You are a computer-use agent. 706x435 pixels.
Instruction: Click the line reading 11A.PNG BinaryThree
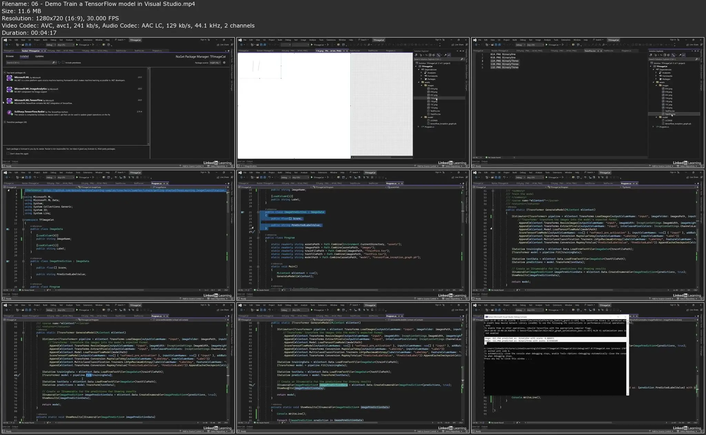click(x=504, y=61)
